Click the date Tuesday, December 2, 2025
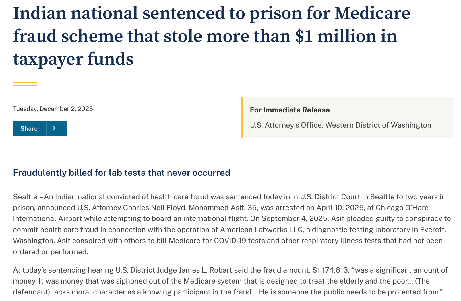 click(x=53, y=109)
